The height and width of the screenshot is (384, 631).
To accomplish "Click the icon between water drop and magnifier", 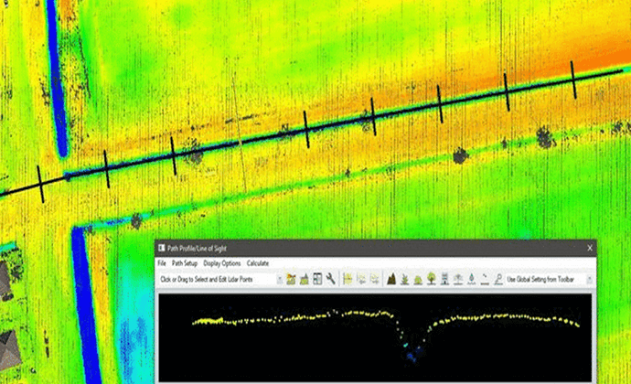I will (485, 279).
